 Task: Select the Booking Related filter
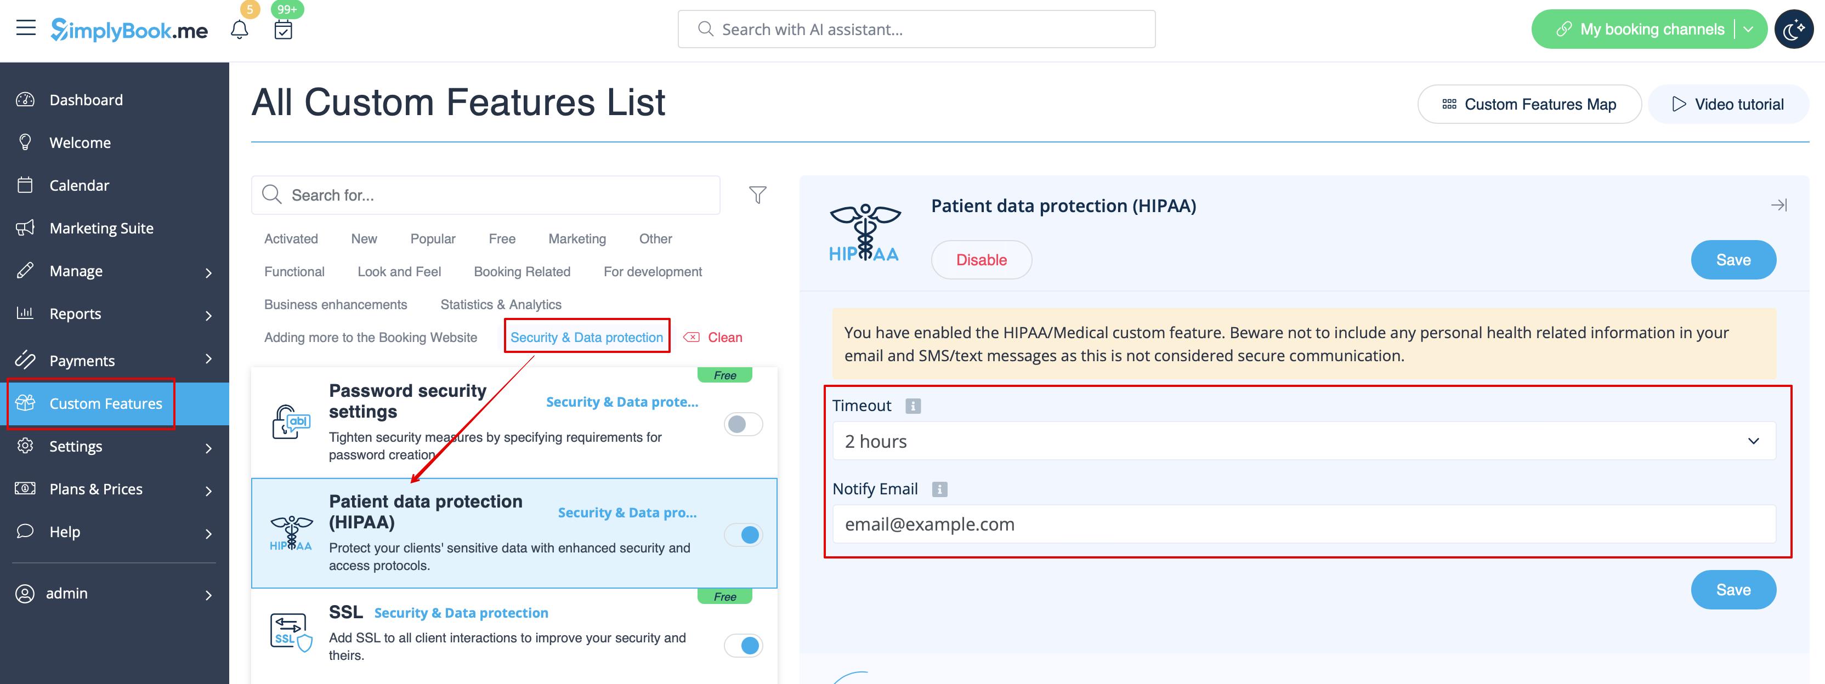(522, 272)
